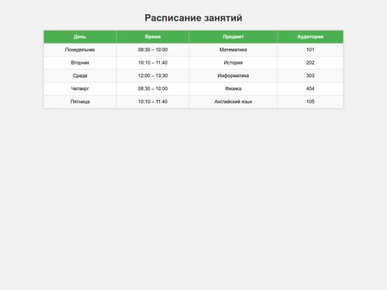
Task: Select the "Вторник" day cell
Action: coord(80,62)
